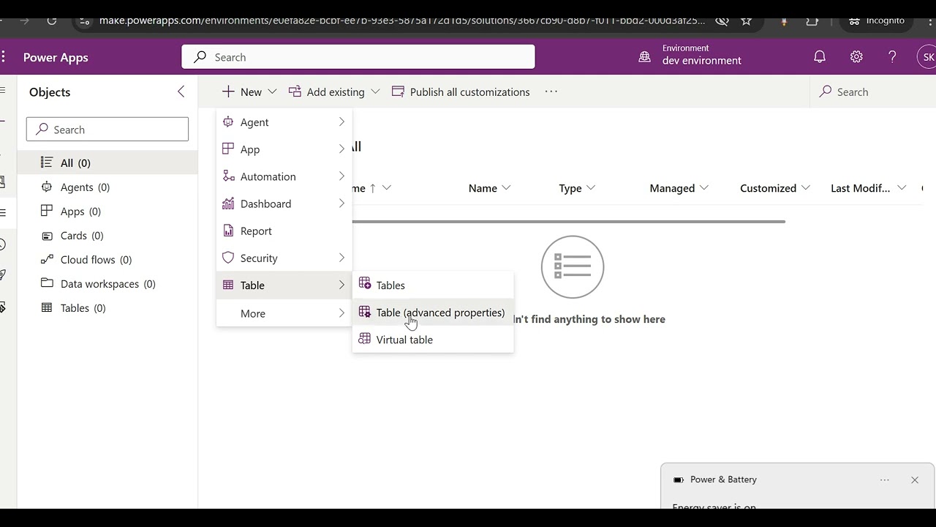The width and height of the screenshot is (936, 527).
Task: Open the Type column dropdown
Action: pyautogui.click(x=591, y=188)
